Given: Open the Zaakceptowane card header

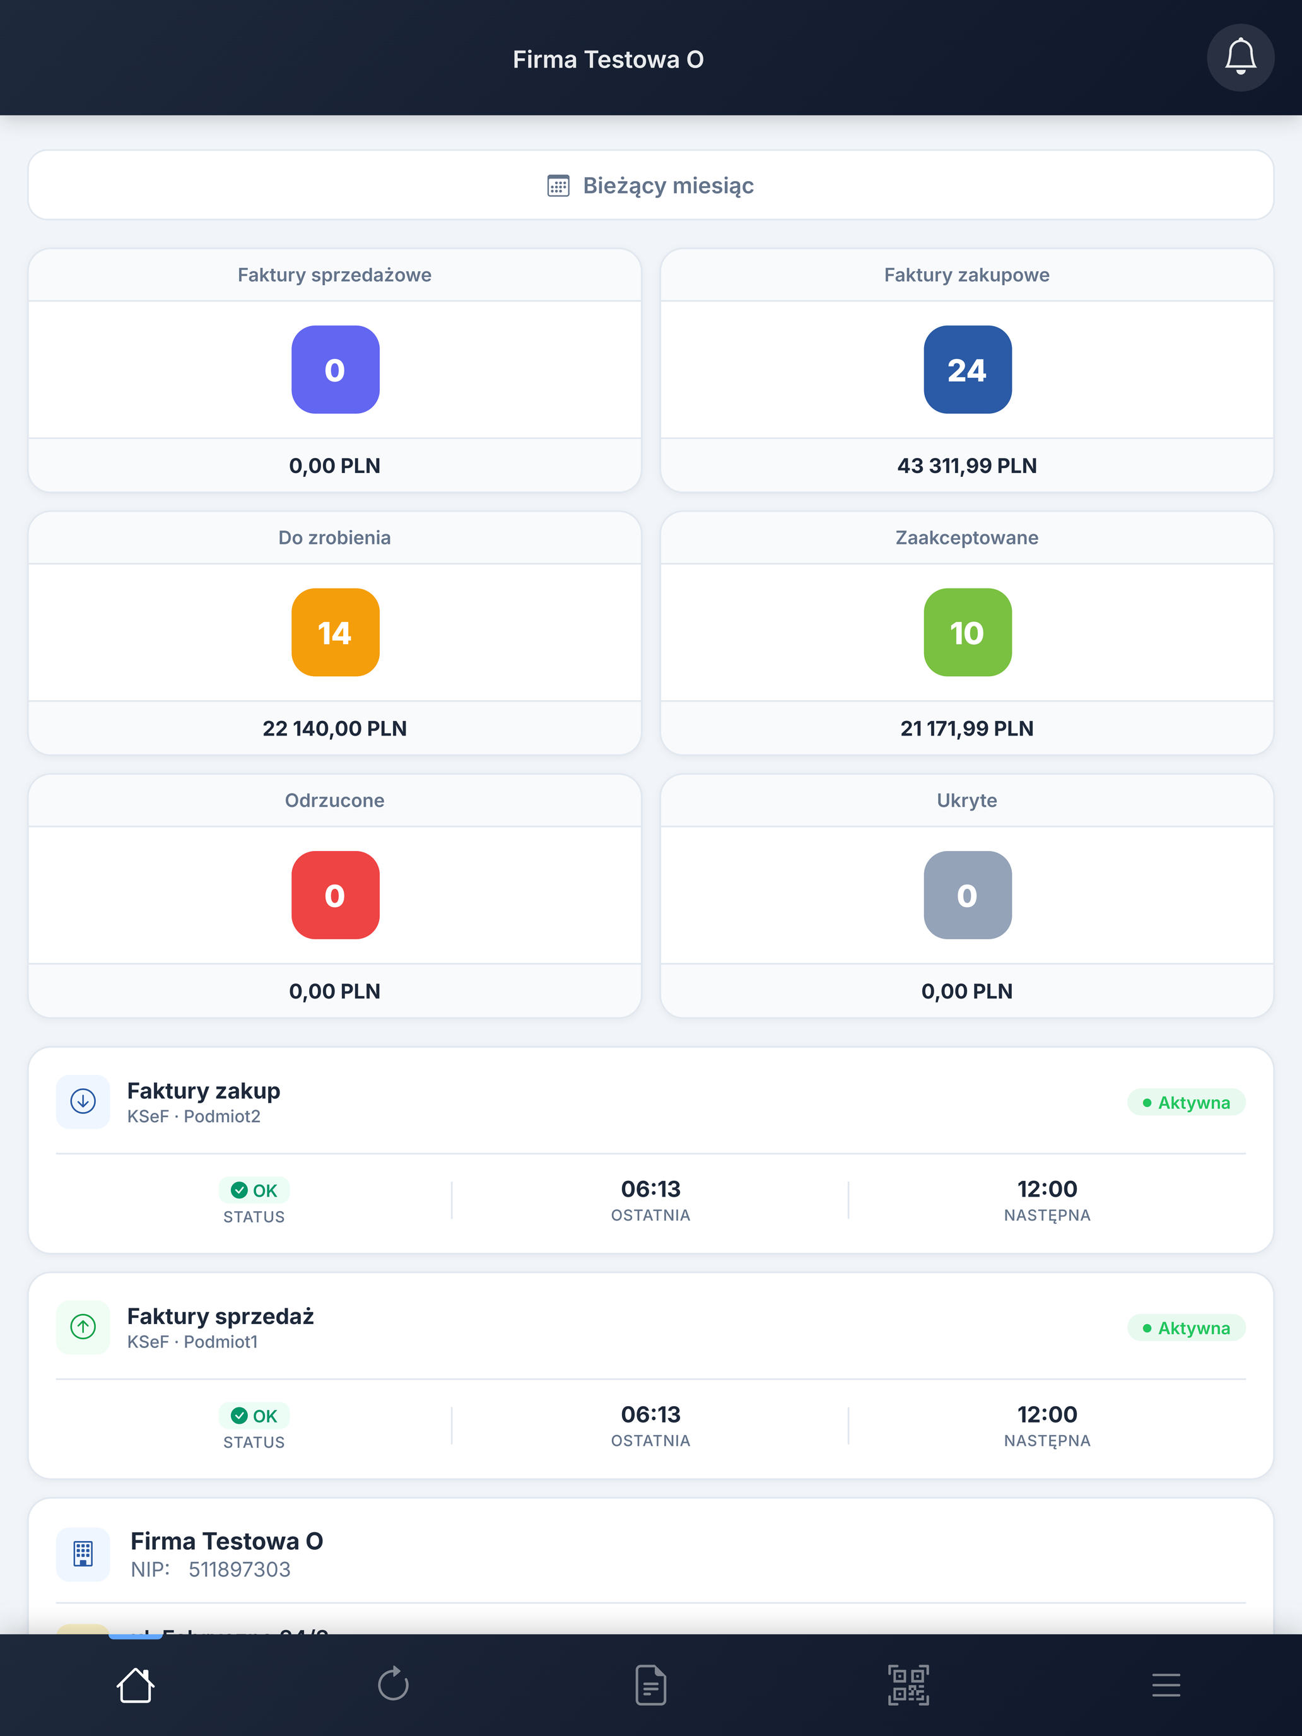Looking at the screenshot, I should [967, 537].
